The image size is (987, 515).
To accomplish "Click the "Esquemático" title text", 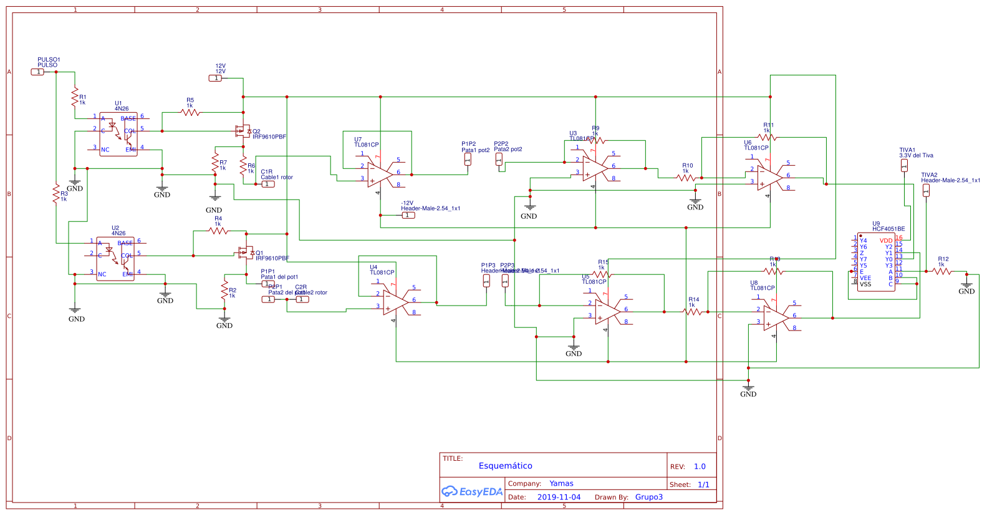I will [x=505, y=466].
